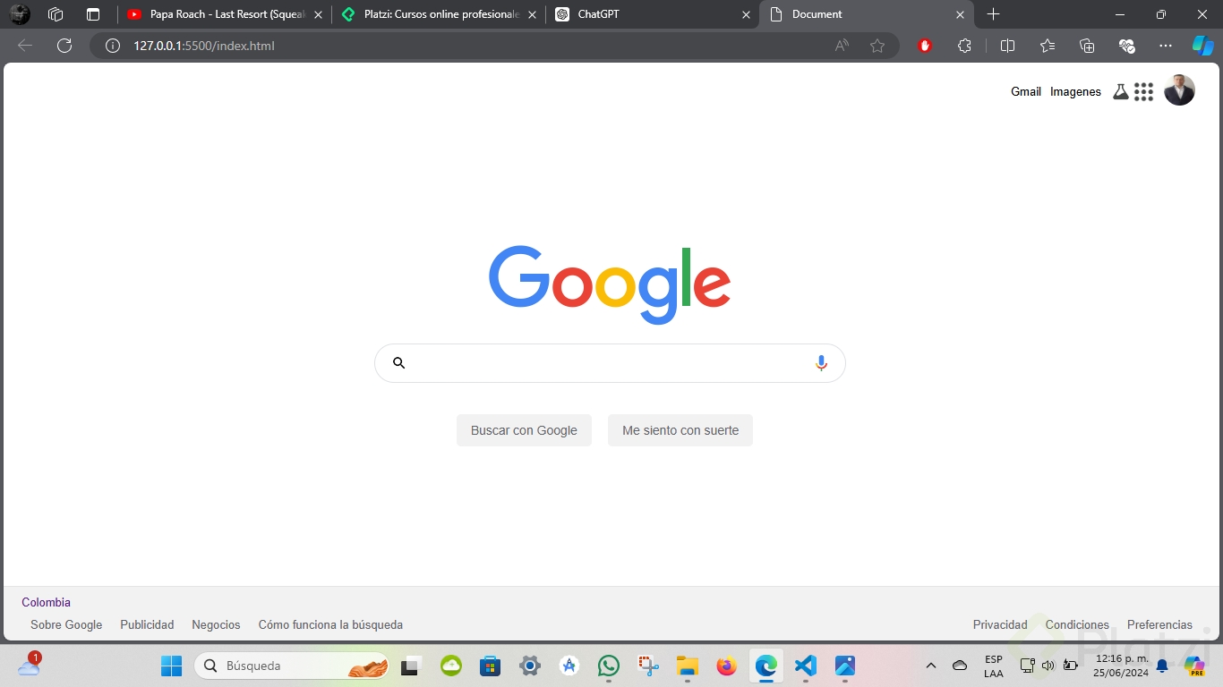
Task: Open Snipping Tool from the taskbar
Action: 648,666
